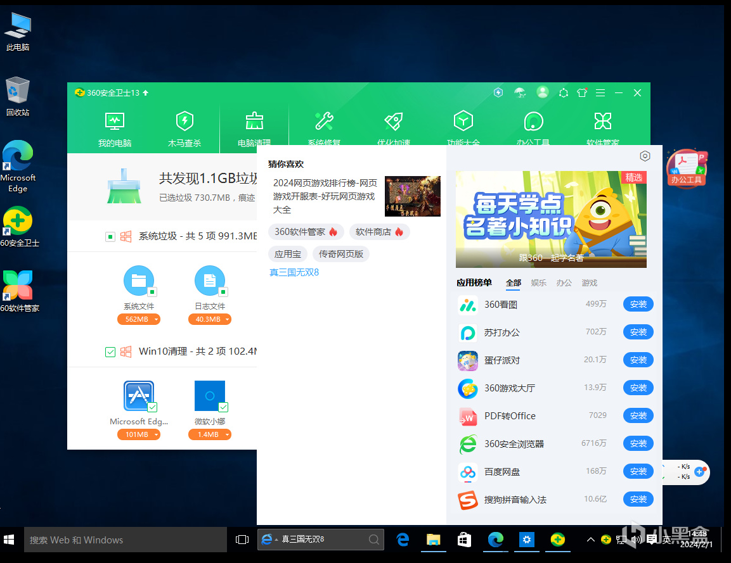Toggle checkbox on 日志文件 icon

(223, 292)
